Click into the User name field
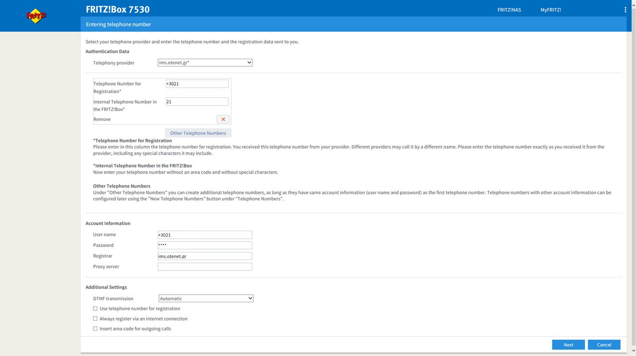 (205, 235)
